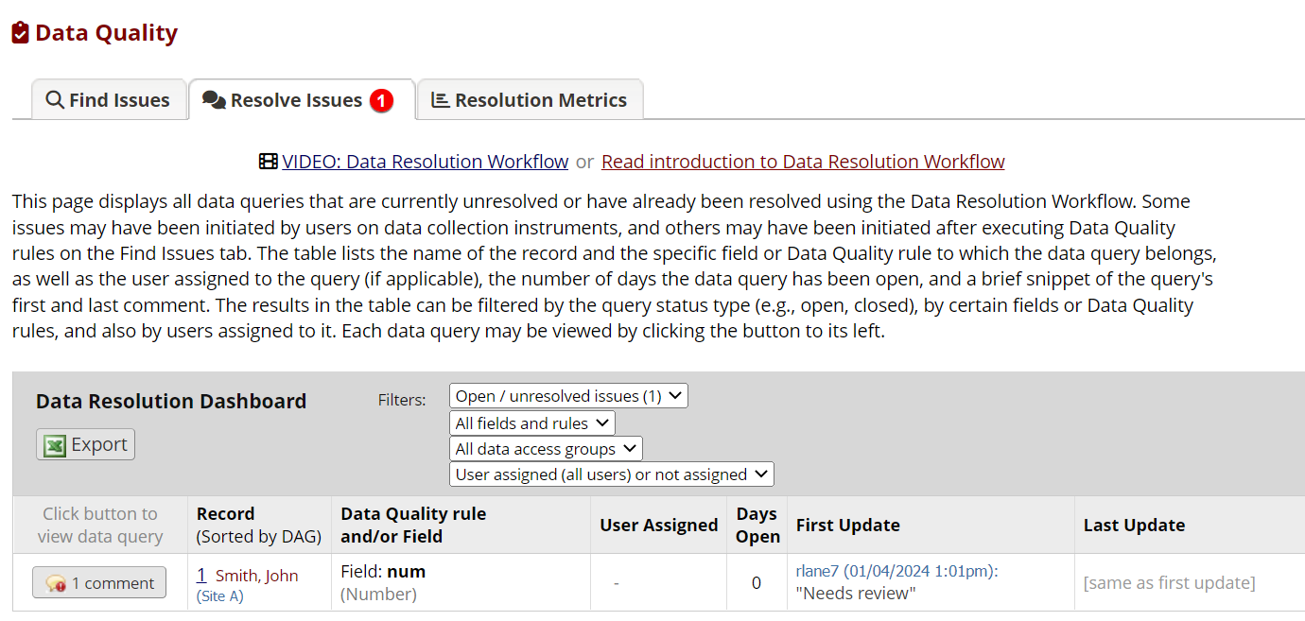Click the red badge showing 1
1305x621 pixels.
(x=381, y=100)
